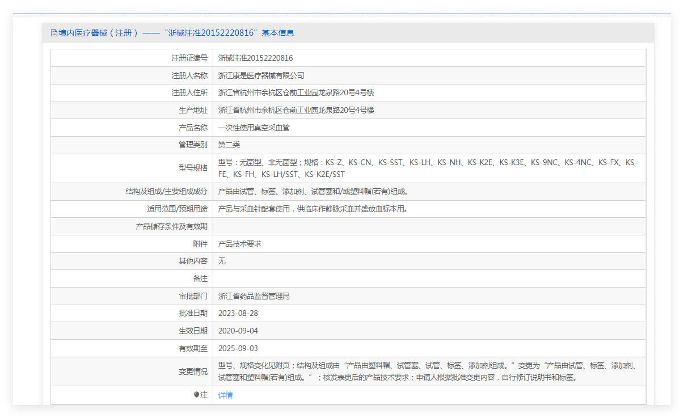Image resolution: width=684 pixels, height=418 pixels.
Task: Click the 型号规格 specification text
Action: (x=428, y=168)
